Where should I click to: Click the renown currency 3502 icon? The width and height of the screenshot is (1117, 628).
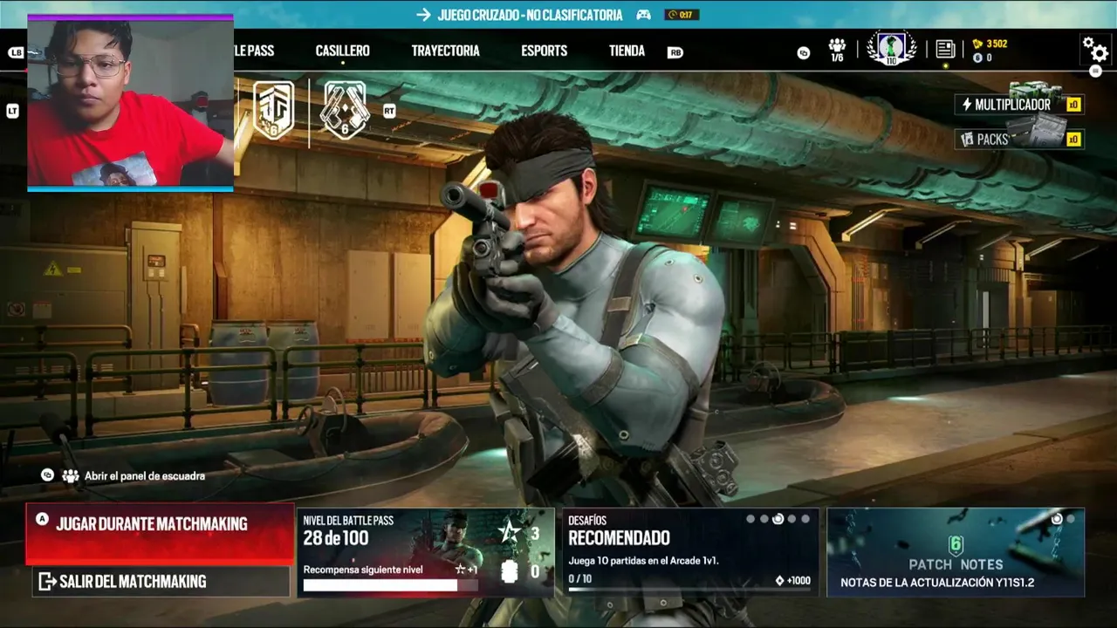pos(977,44)
